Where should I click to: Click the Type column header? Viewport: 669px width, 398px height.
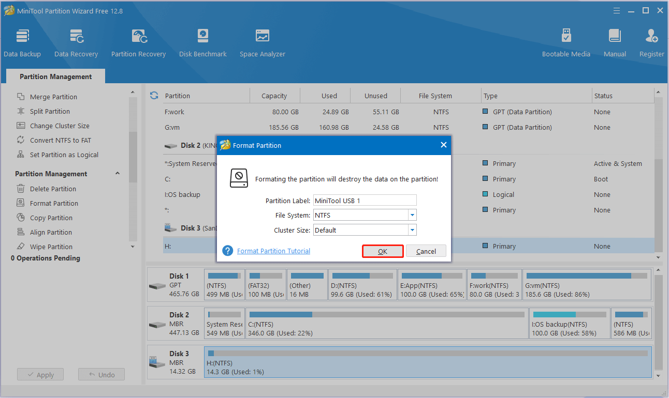(x=536, y=96)
